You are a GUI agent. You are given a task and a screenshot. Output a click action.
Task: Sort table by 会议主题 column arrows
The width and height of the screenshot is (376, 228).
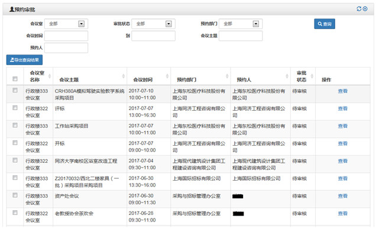click(x=123, y=76)
